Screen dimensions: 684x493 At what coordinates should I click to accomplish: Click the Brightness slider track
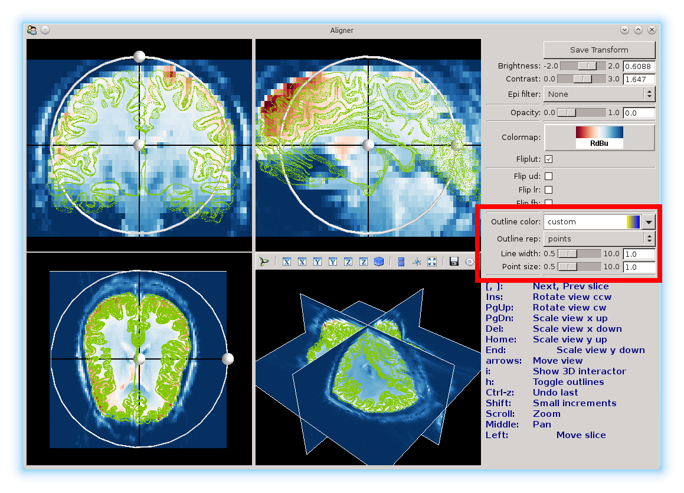[582, 66]
